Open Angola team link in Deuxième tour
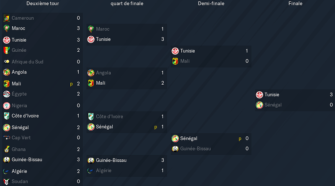Viewport: 335px width, 186px height. (x=19, y=72)
